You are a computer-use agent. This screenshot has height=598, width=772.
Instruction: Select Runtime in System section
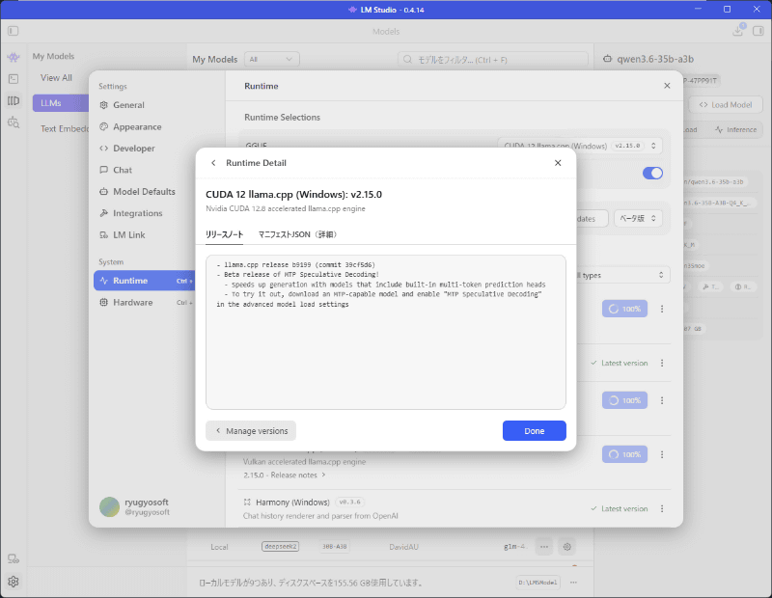(x=145, y=281)
